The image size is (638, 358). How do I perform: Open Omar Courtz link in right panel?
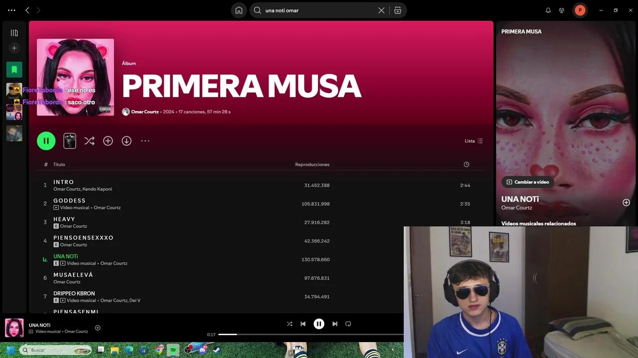pos(516,208)
